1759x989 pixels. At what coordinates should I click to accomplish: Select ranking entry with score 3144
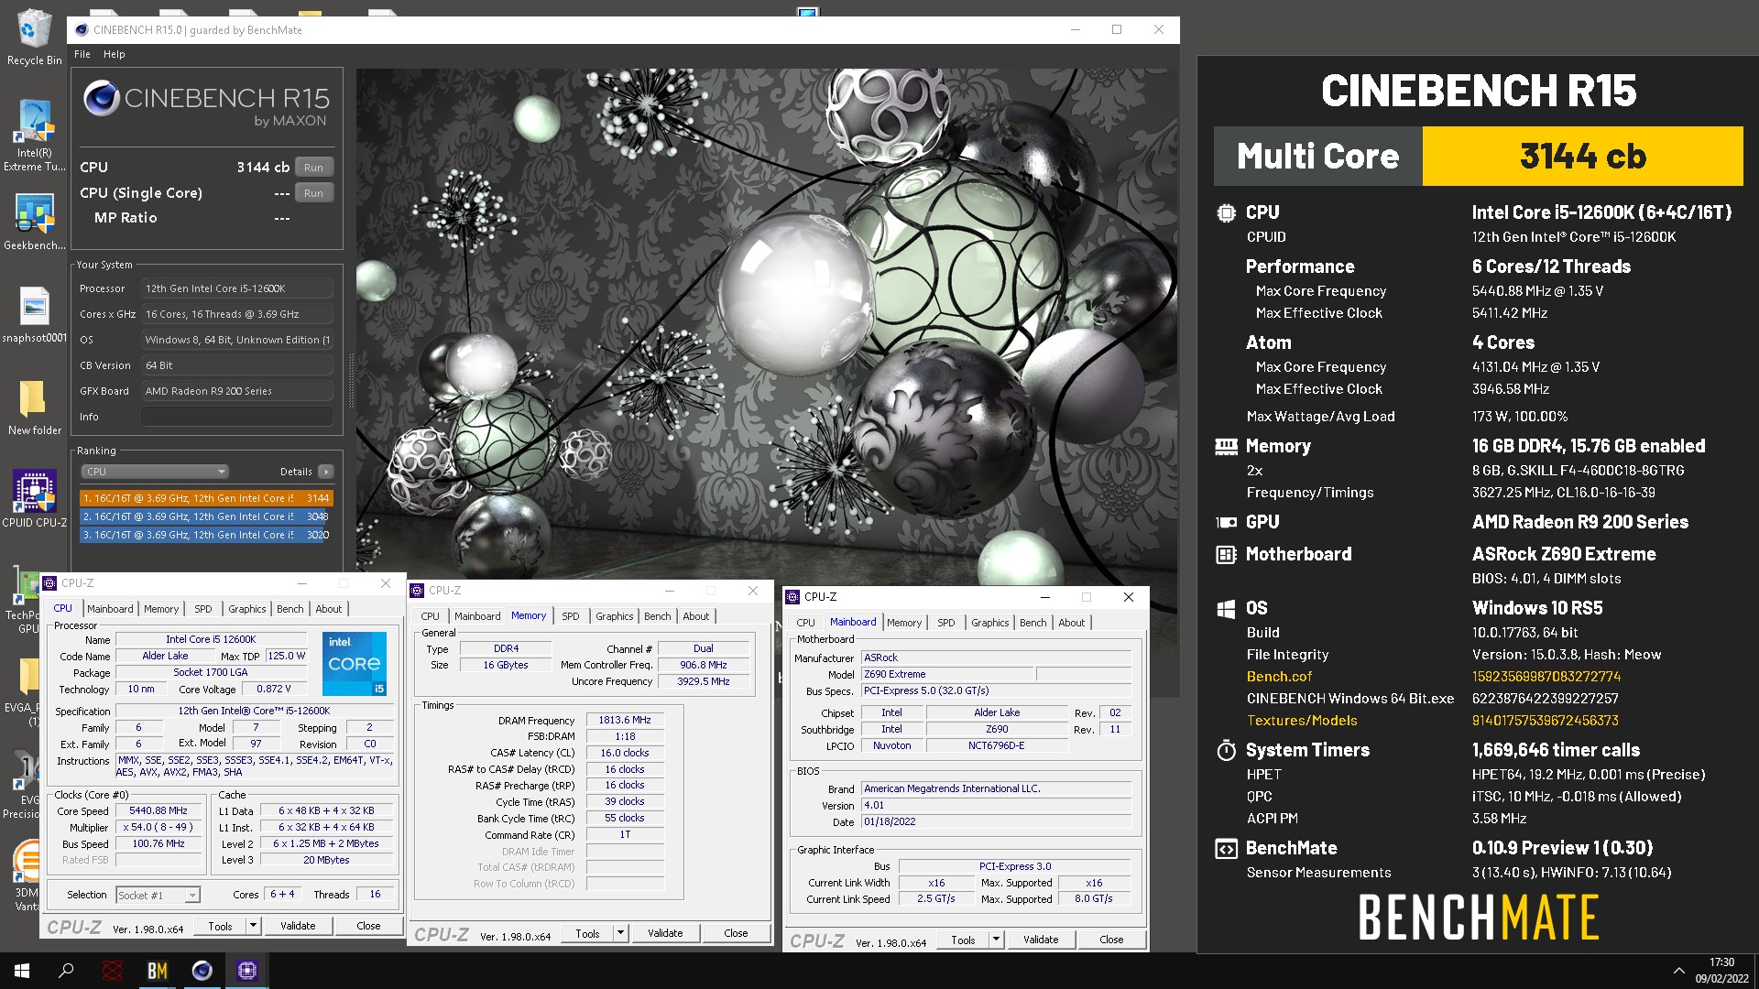[206, 498]
